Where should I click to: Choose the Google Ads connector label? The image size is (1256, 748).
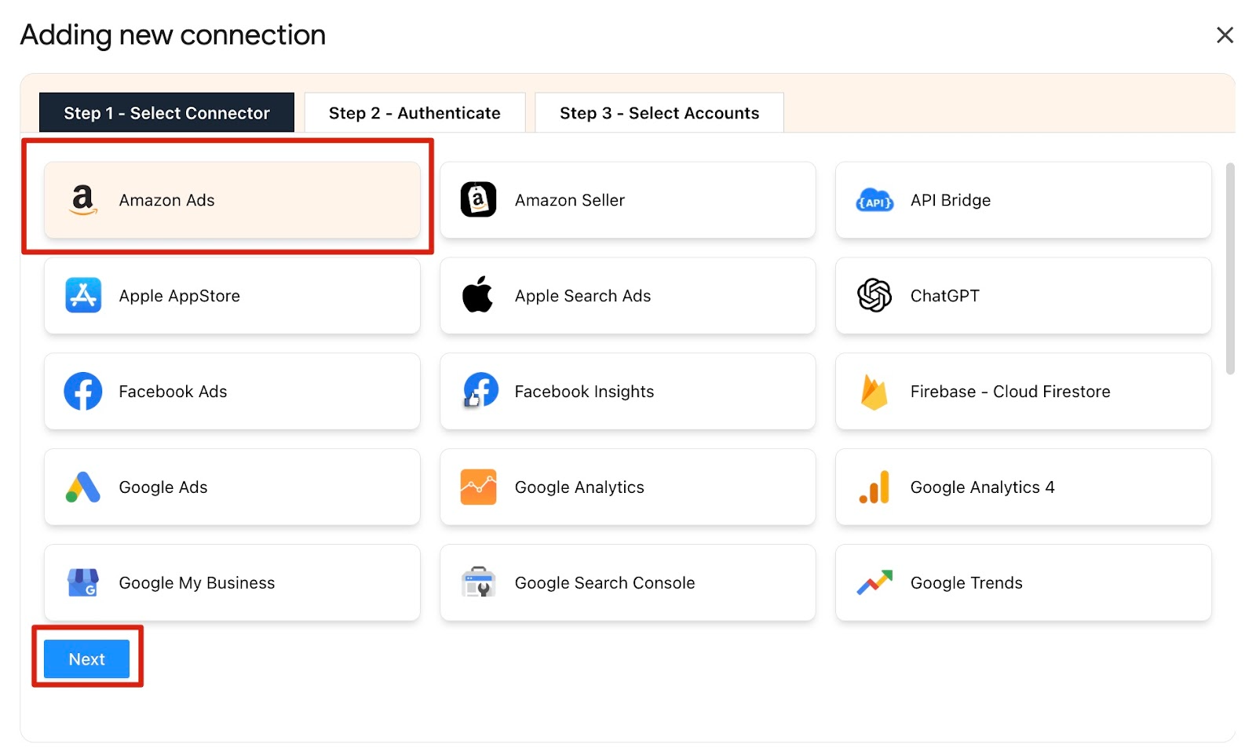[x=163, y=487]
